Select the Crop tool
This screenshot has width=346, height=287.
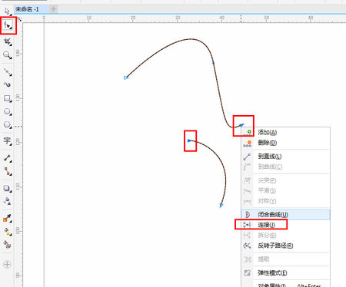click(x=8, y=41)
